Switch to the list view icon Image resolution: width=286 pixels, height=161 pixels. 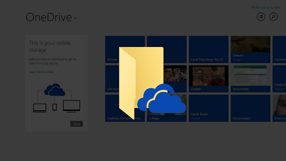coord(261,17)
